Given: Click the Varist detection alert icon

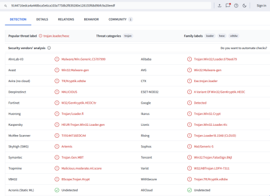Looking at the screenshot, I should [x=190, y=168].
